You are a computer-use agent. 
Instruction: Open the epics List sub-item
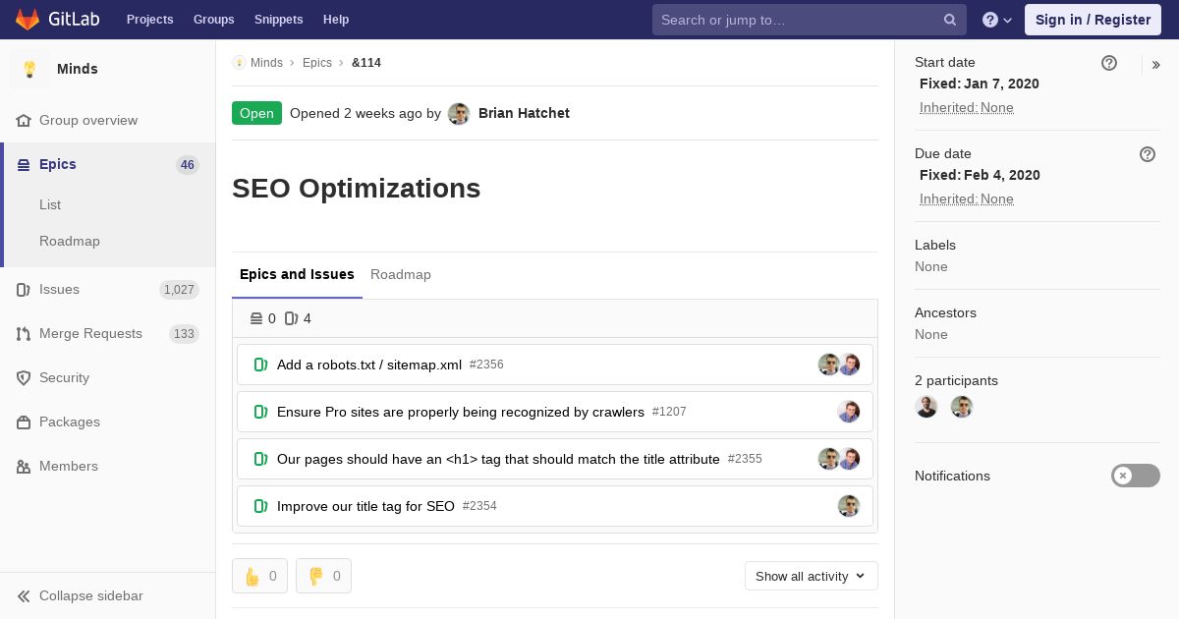[50, 204]
